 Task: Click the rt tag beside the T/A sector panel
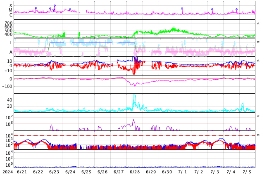tap(258, 42)
